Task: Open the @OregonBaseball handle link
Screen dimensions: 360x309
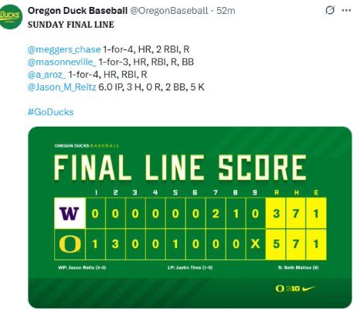Action: 169,11
